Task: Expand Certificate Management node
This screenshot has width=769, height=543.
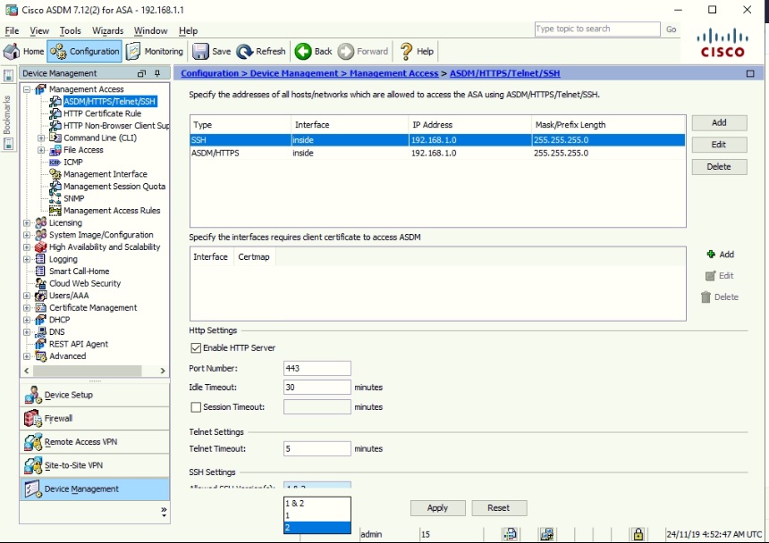Action: (x=27, y=308)
